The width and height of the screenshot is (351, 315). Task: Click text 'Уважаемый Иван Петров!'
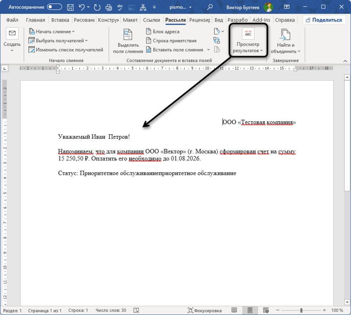(x=94, y=137)
